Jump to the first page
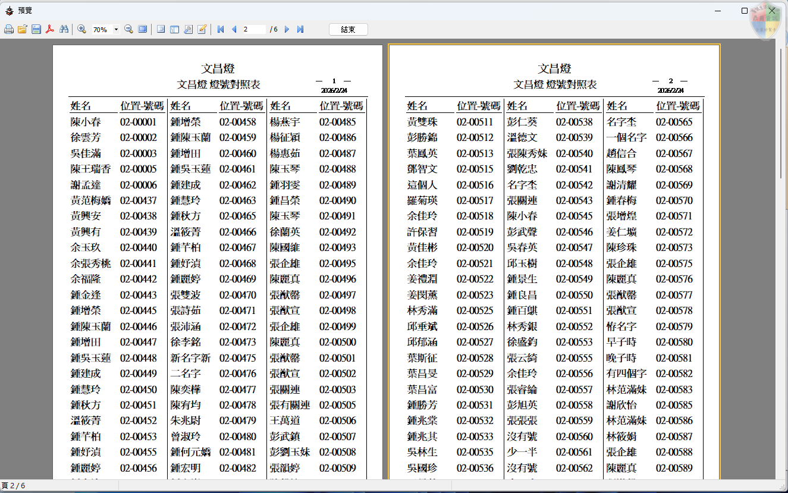The image size is (788, 493). [220, 29]
